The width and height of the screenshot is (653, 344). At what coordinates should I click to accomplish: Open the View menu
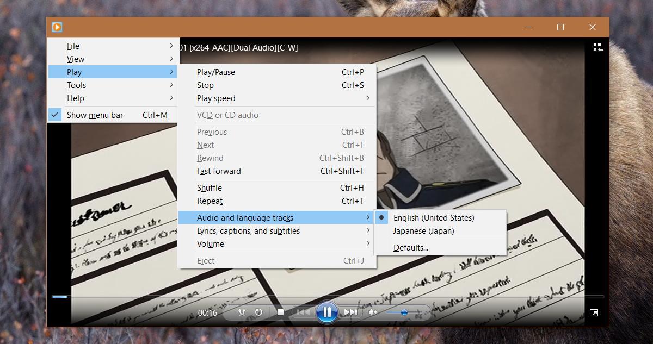113,59
